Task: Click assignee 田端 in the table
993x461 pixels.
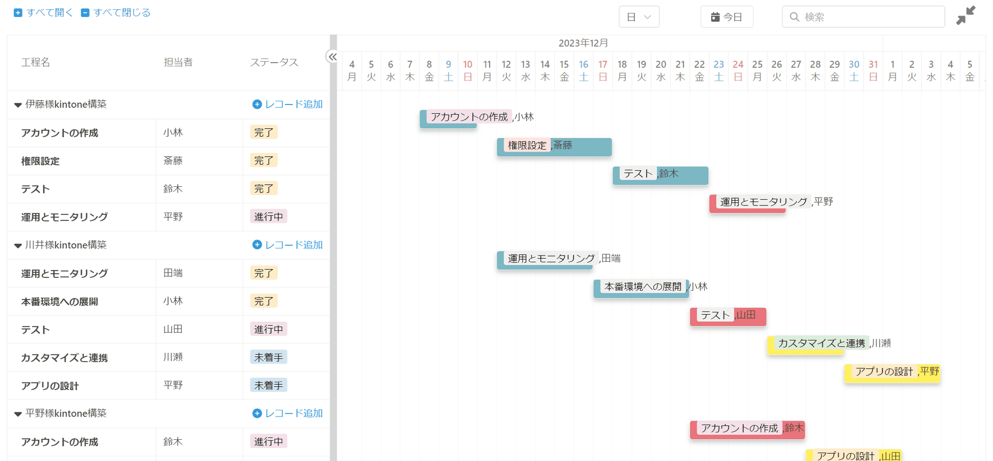Action: 173,273
